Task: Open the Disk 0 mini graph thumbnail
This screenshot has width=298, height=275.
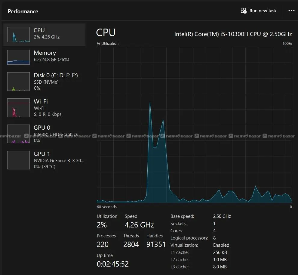Action: tap(18, 82)
